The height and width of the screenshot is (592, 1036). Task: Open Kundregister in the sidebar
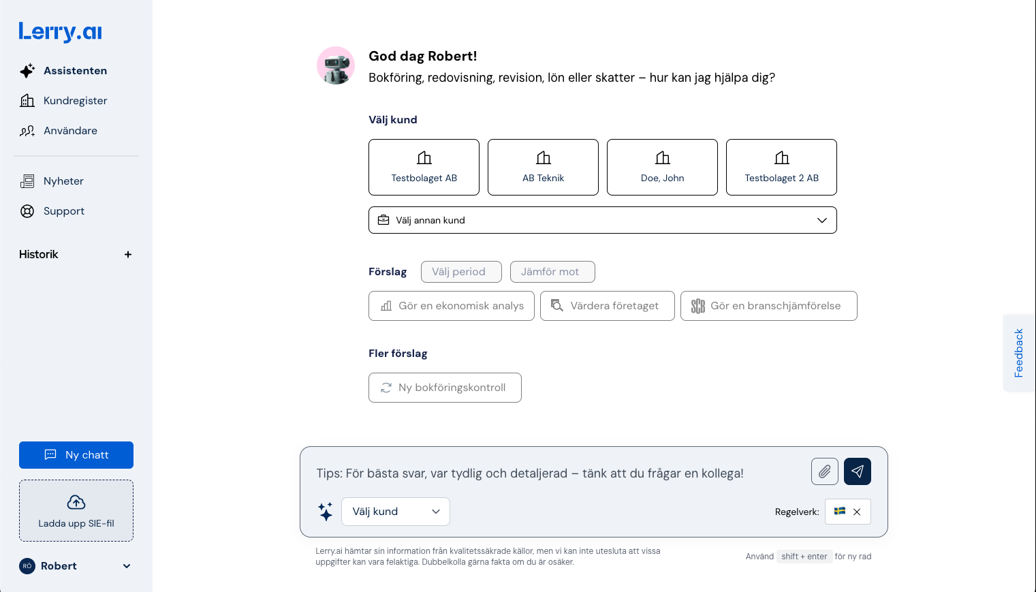[75, 100]
